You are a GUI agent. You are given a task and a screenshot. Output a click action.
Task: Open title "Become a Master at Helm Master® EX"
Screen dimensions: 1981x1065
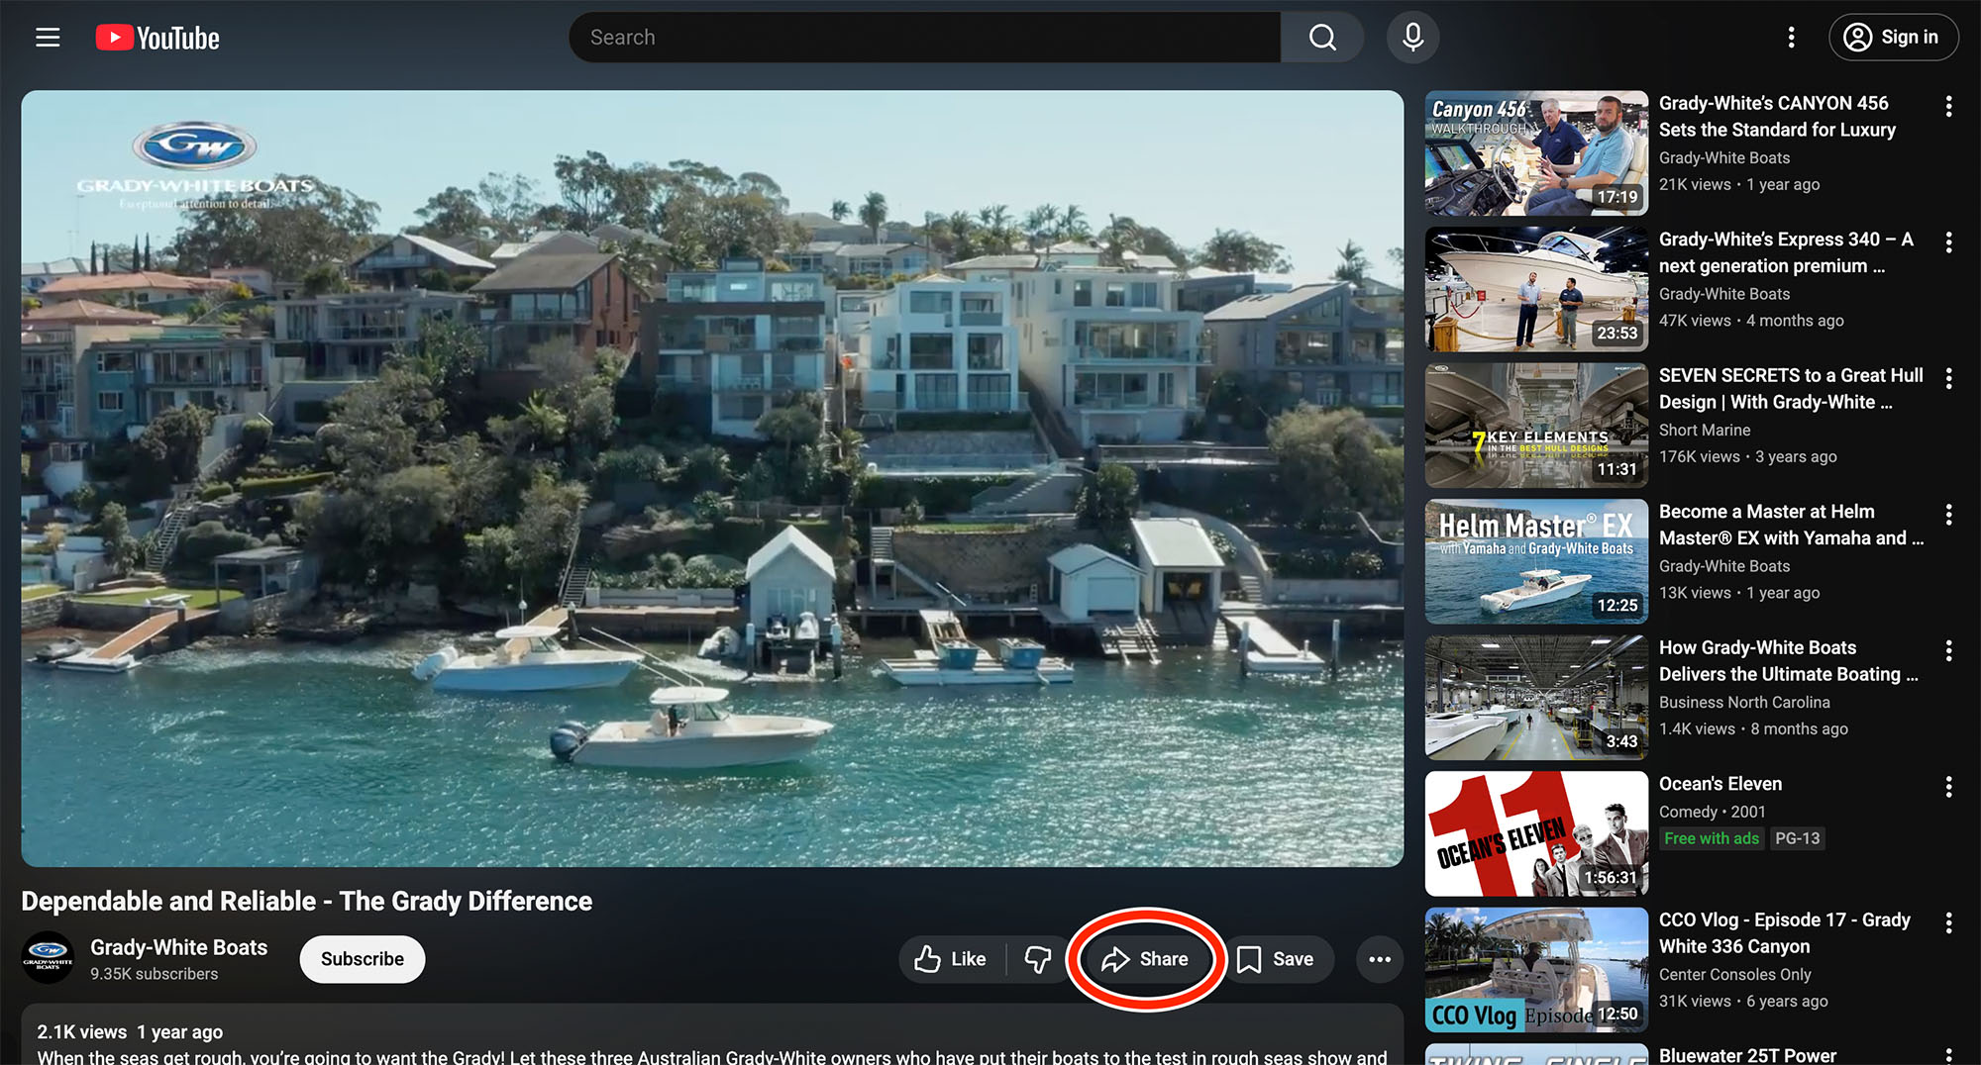(1791, 525)
